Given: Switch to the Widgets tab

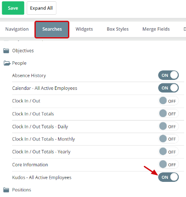Looking at the screenshot, I should coord(84,29).
